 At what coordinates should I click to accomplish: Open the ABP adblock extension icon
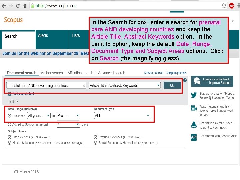point(231,6)
